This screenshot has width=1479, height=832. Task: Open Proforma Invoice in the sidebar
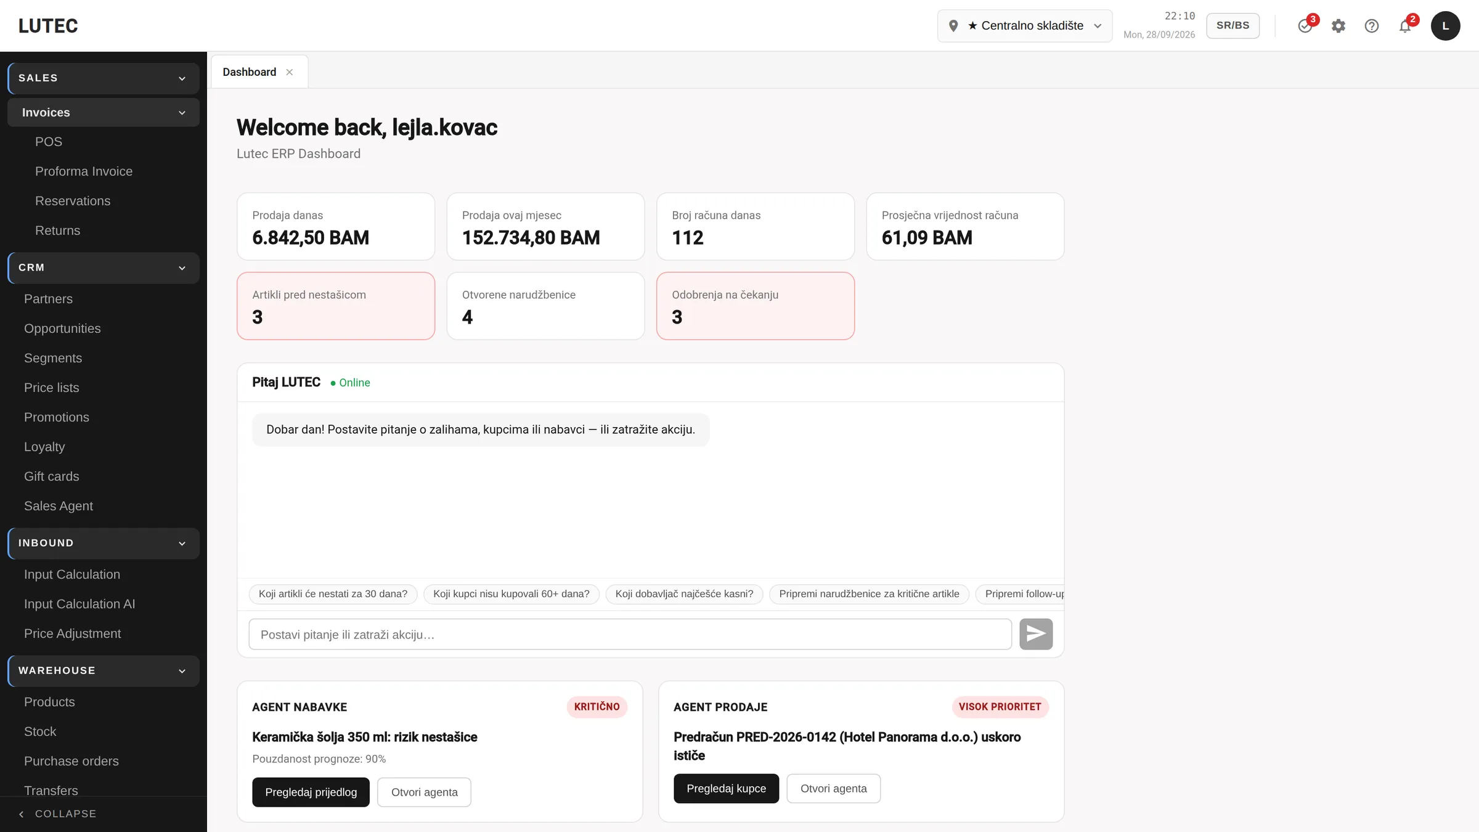84,171
